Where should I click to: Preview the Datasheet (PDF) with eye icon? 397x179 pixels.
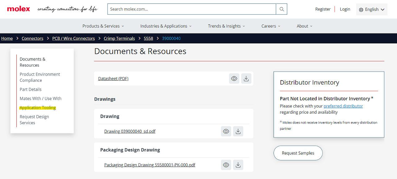[234, 79]
